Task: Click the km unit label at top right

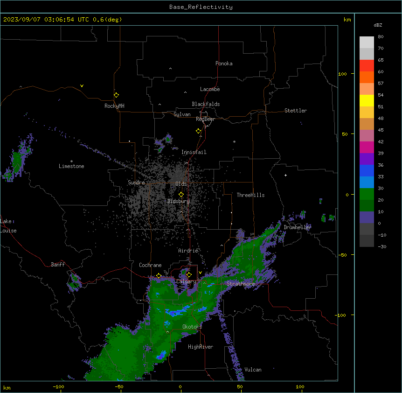Action: tap(347, 20)
